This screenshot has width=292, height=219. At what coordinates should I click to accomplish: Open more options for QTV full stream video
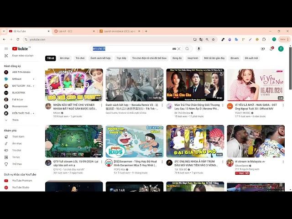click(101, 162)
